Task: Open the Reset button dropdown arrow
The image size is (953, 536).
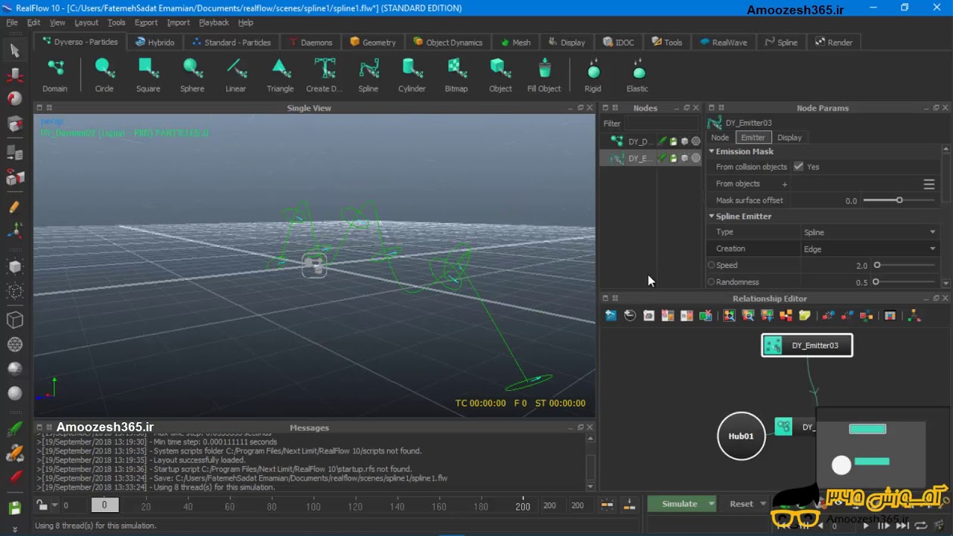Action: pos(762,504)
